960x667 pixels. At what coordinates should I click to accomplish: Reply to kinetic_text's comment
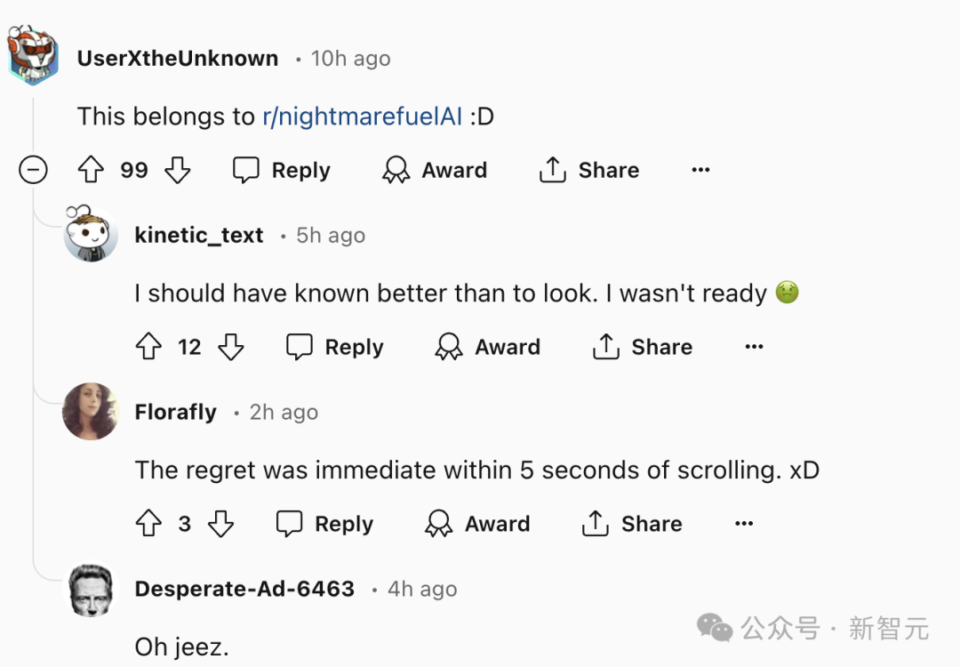335,347
